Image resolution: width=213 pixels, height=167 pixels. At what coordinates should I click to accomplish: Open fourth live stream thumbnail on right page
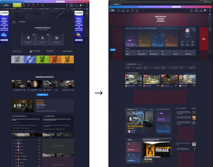click(187, 79)
